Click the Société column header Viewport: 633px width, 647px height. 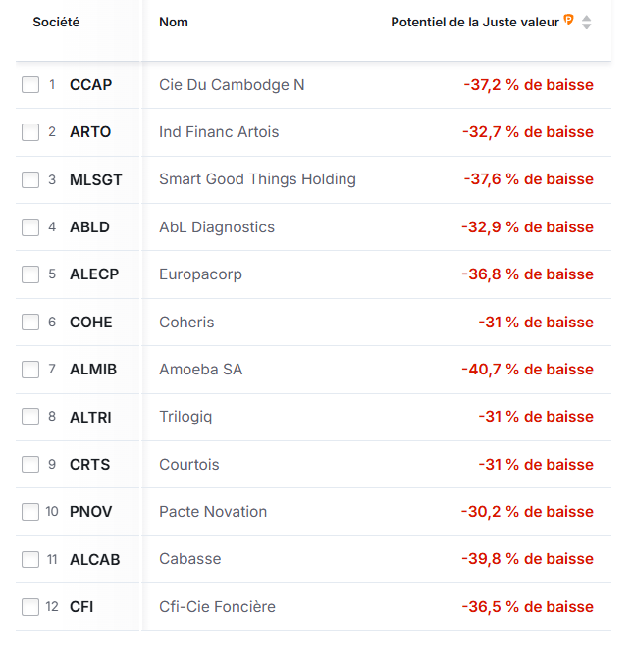(56, 22)
